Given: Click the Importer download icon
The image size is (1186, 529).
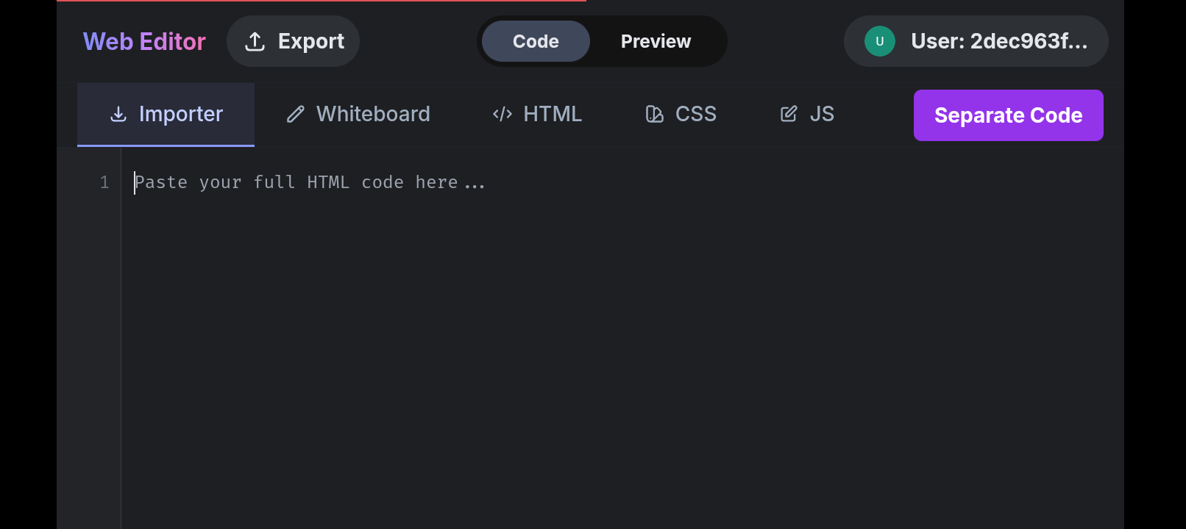Looking at the screenshot, I should tap(118, 114).
